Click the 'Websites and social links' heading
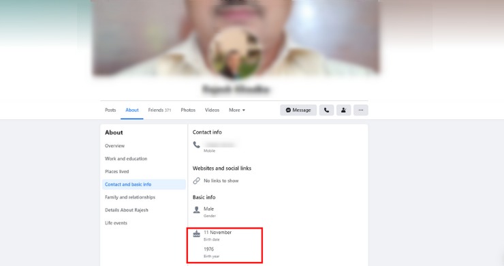504x266 pixels. click(x=222, y=168)
